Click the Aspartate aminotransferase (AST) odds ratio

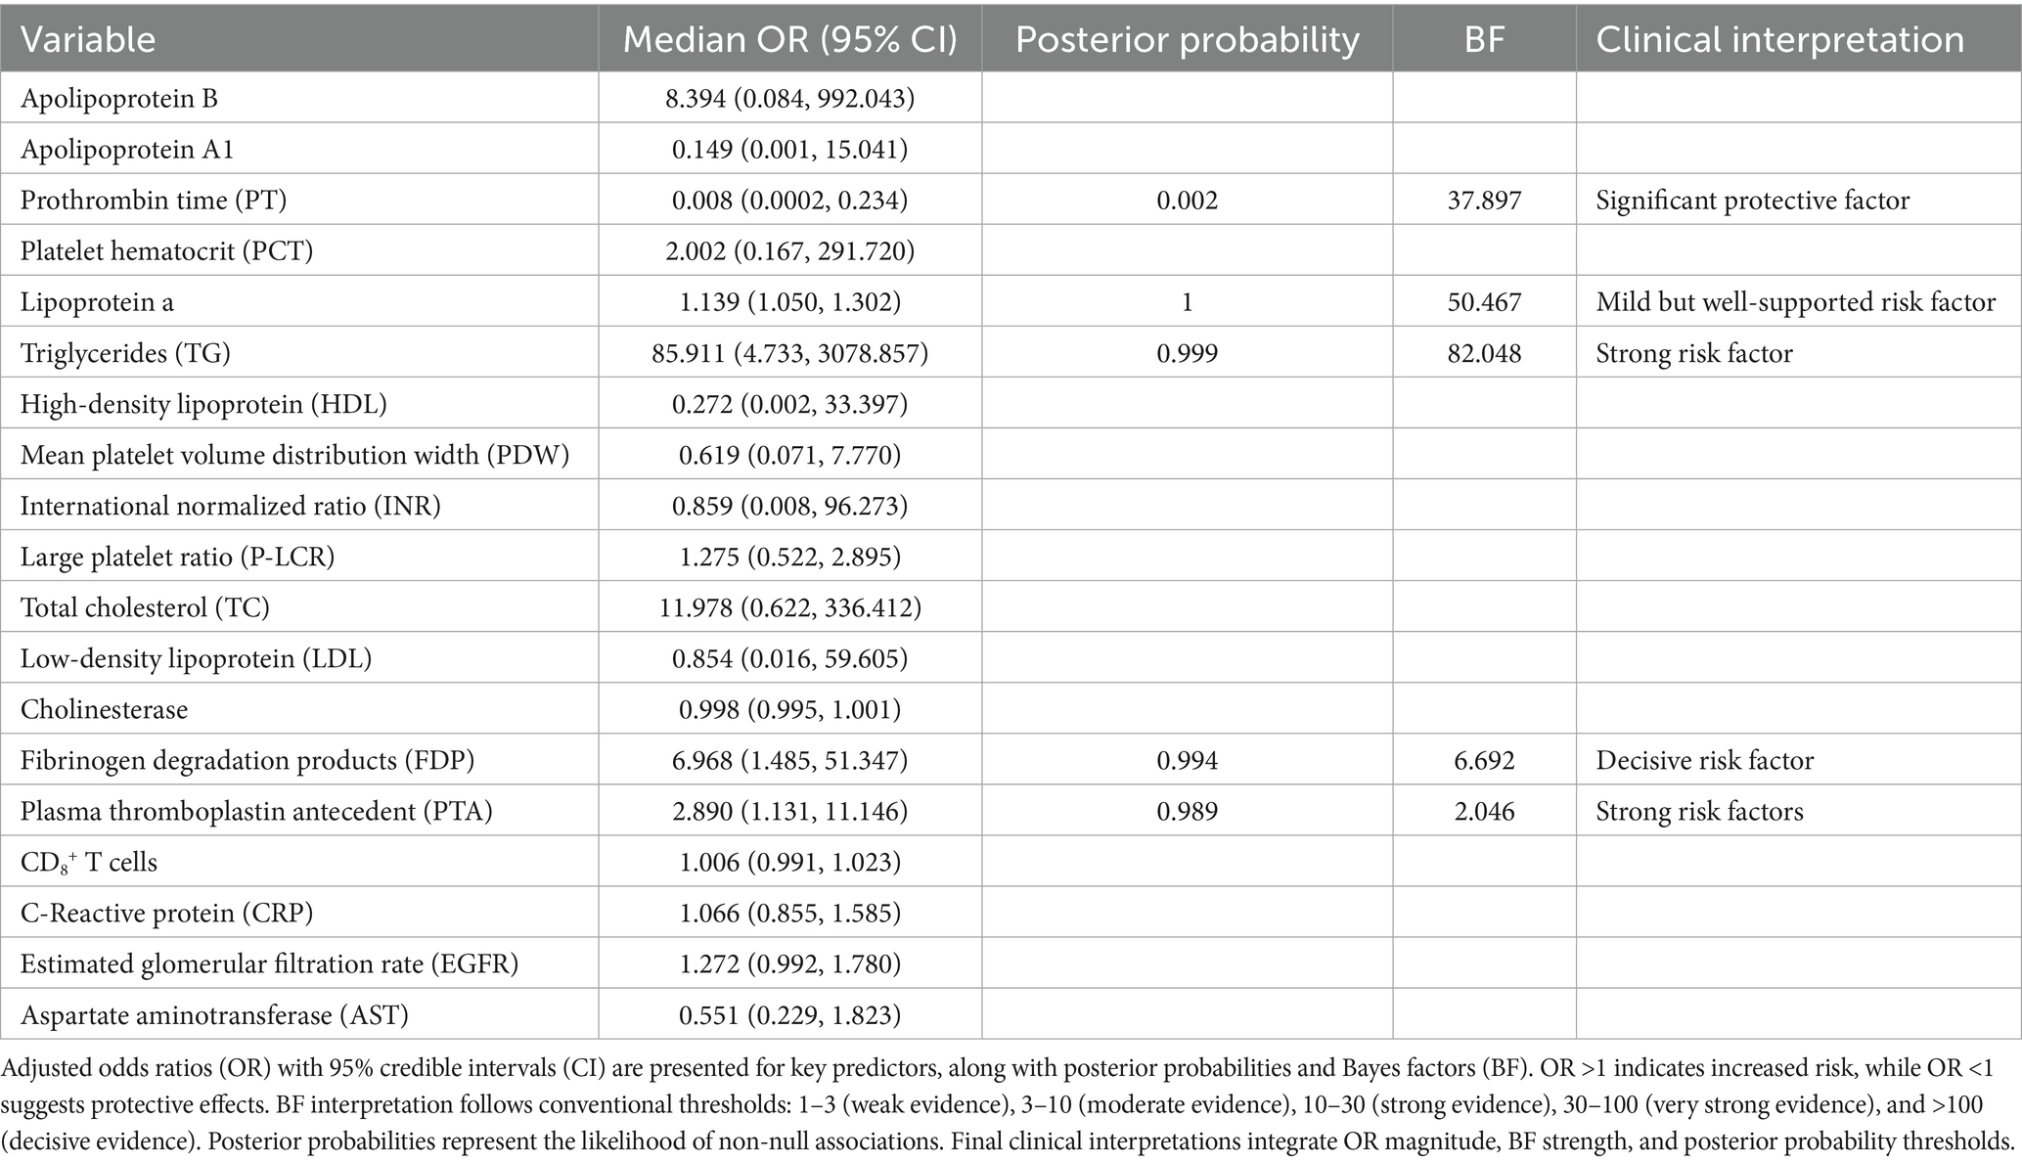click(x=789, y=1014)
